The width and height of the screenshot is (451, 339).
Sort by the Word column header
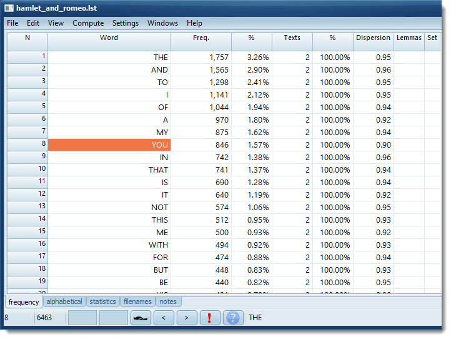click(x=109, y=42)
